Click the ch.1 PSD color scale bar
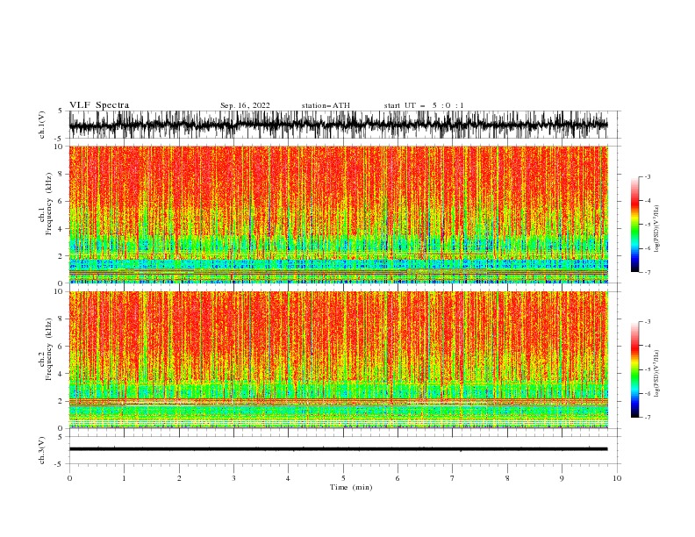Viewport: 695px width, 537px height. click(x=634, y=225)
